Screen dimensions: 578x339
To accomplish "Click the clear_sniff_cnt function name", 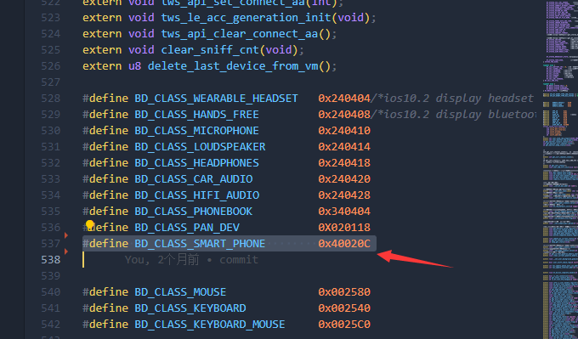I will [x=210, y=50].
